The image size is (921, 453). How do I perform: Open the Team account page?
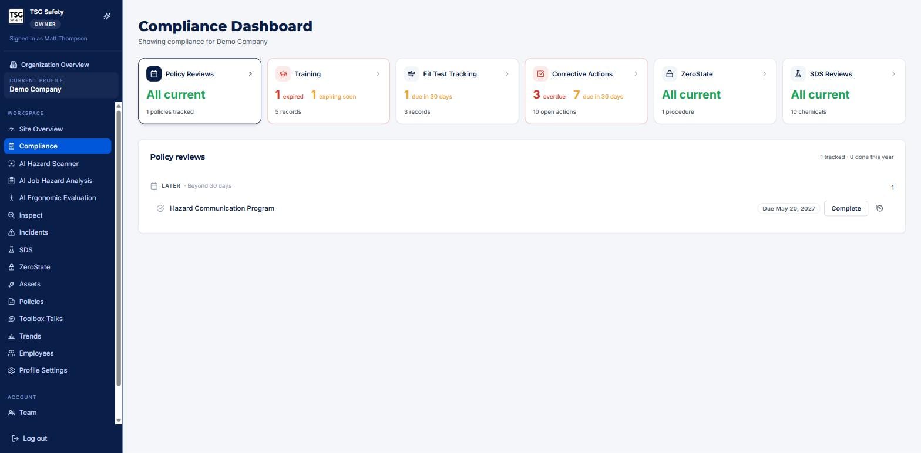pos(58,413)
